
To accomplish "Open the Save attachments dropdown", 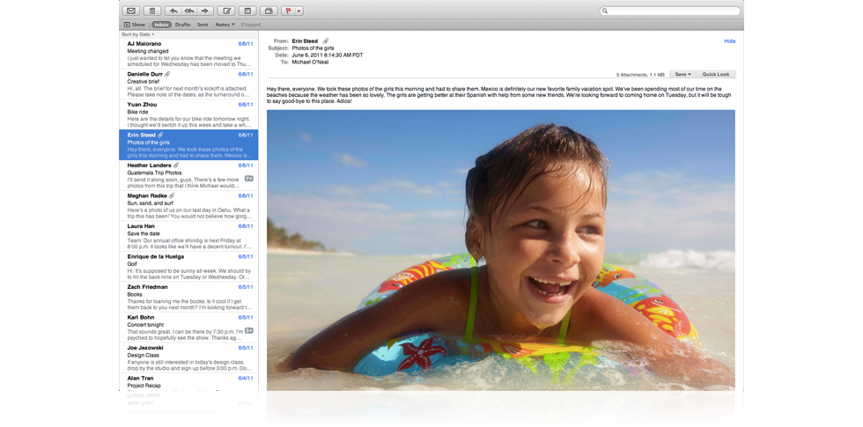I will [682, 75].
